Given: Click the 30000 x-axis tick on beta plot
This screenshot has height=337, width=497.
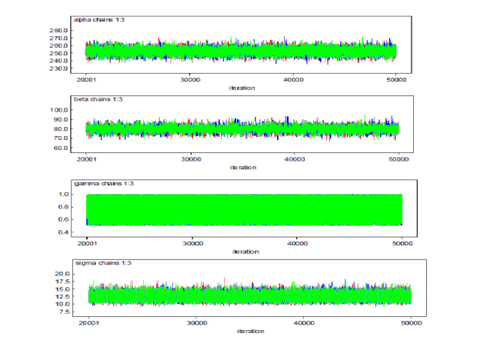Looking at the screenshot, I should (190, 158).
